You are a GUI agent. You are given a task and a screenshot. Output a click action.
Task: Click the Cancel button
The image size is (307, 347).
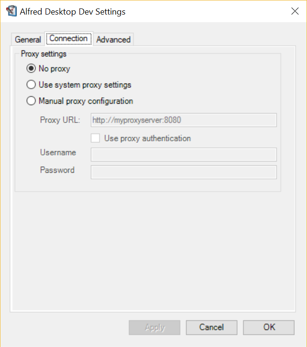pos(211,327)
